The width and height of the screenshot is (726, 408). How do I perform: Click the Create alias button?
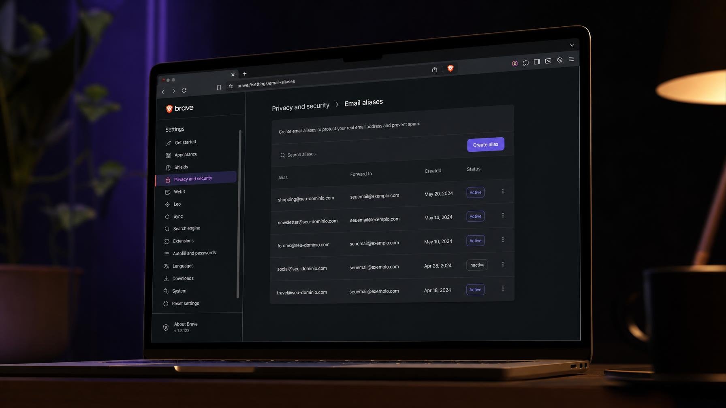point(486,144)
